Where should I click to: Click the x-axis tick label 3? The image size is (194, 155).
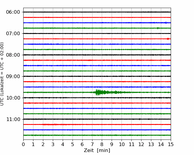click(53, 144)
